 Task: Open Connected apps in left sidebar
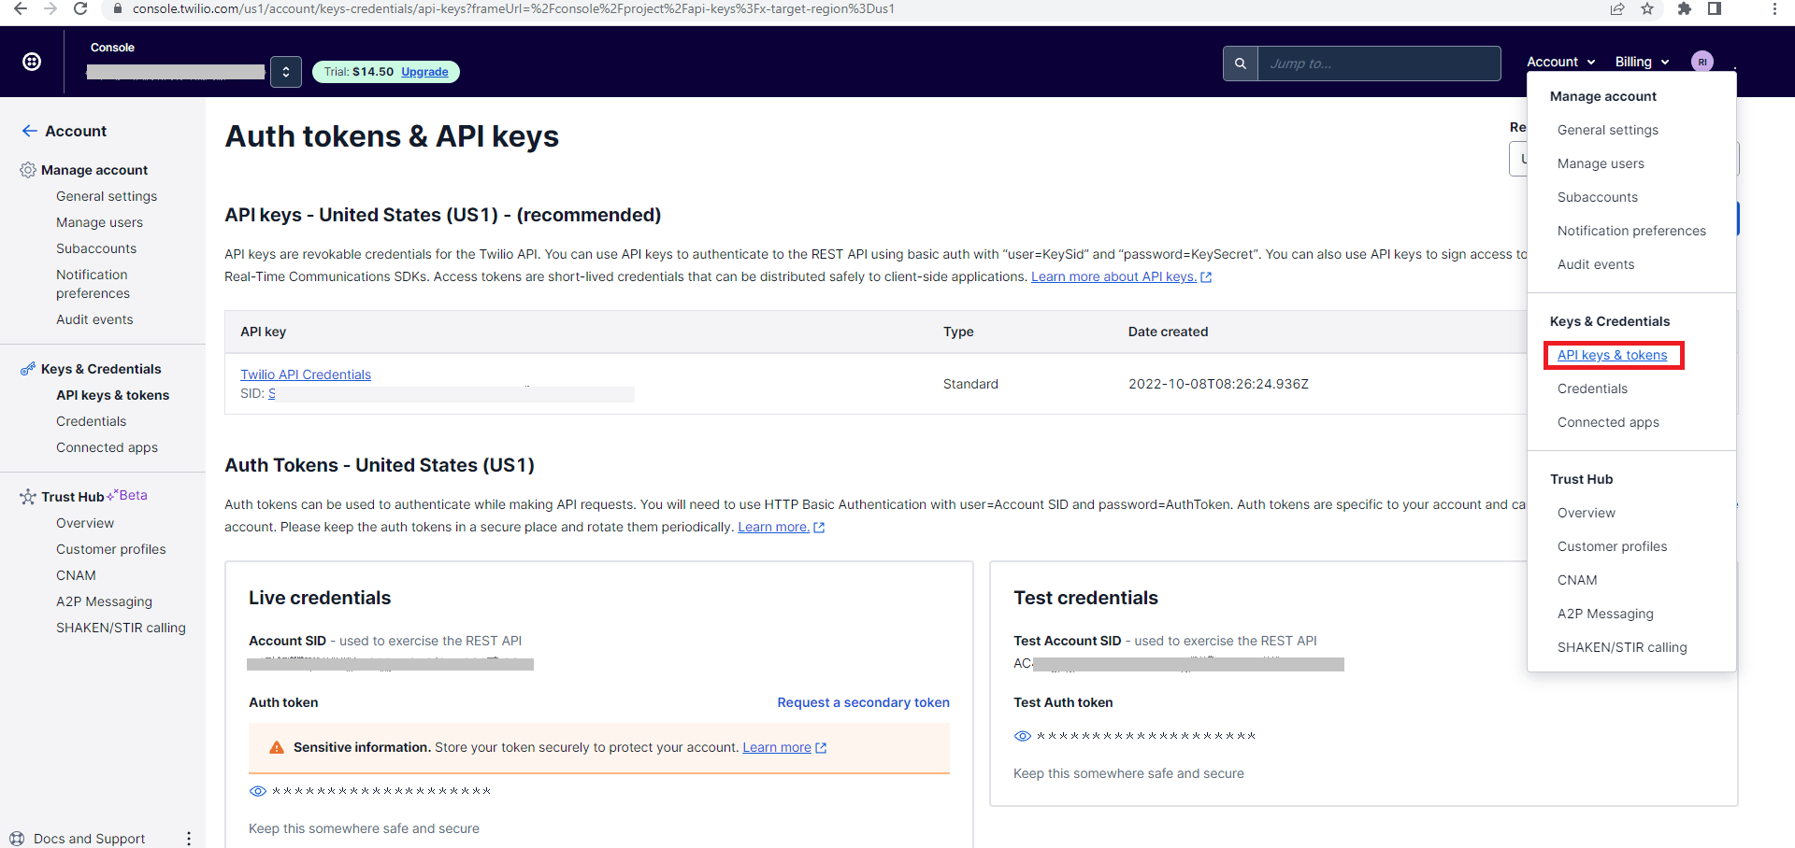click(107, 447)
